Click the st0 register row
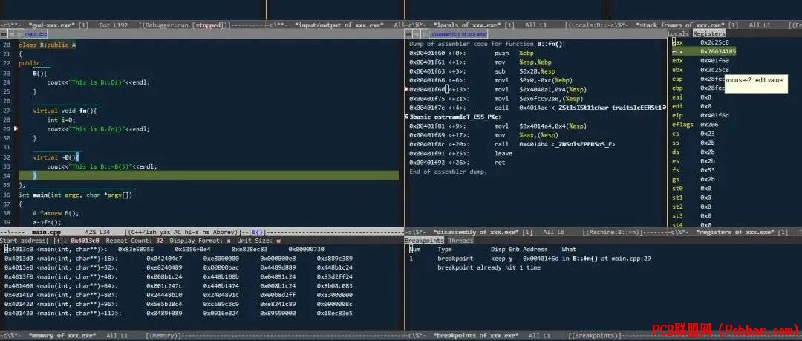 point(691,189)
